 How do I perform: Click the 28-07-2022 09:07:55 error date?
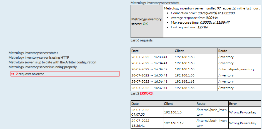(142, 112)
